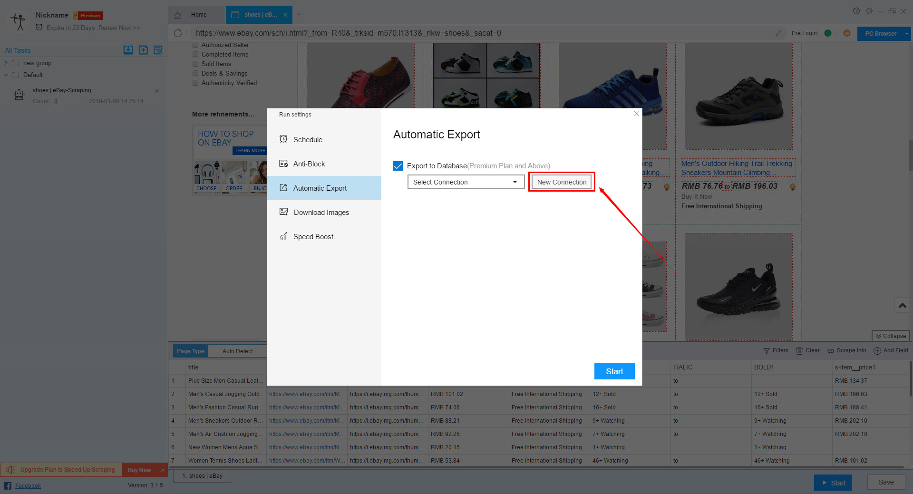This screenshot has width=913, height=494.
Task: Click the All Tasks header link
Action: [18, 50]
